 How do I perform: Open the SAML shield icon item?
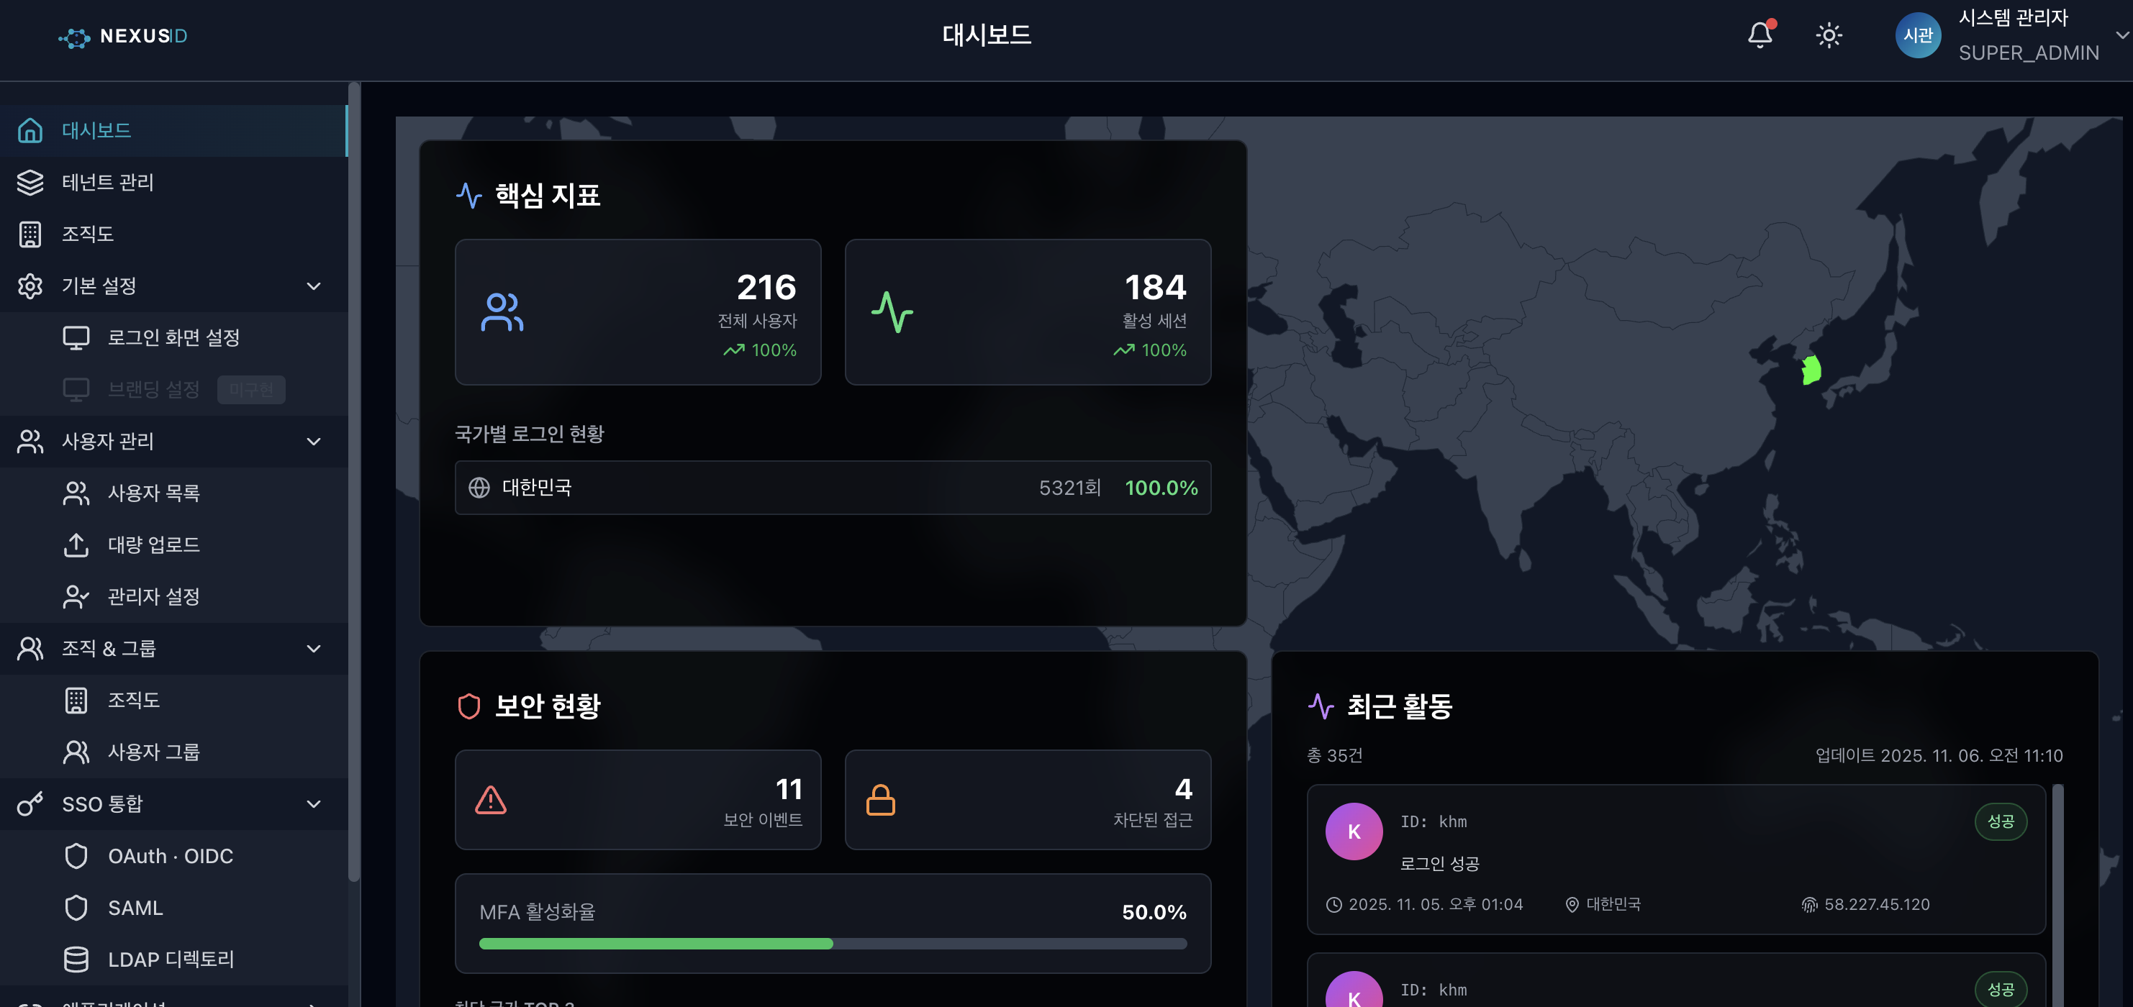[x=76, y=908]
